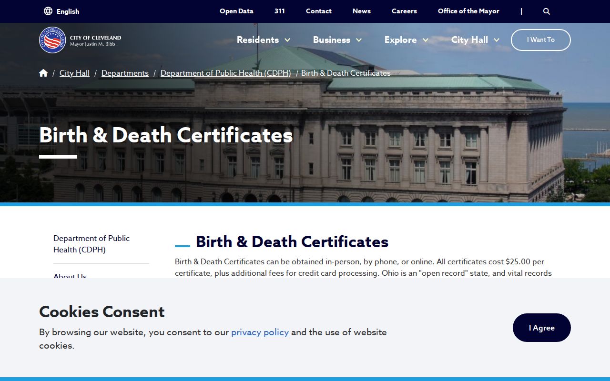The height and width of the screenshot is (381, 610).
Task: Open the Explore dropdown menu
Action: 407,40
